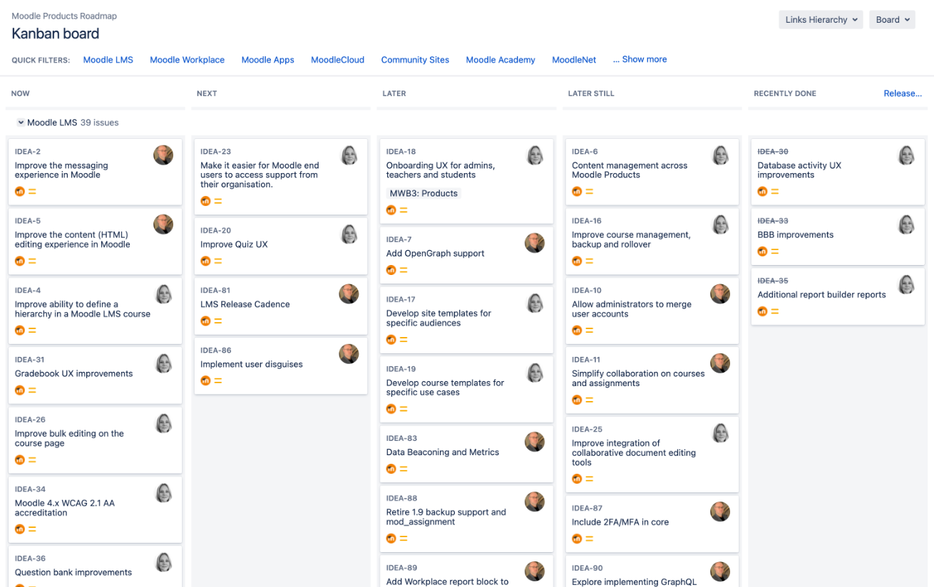Click the issue type icon on IDEA-30 card
The height and width of the screenshot is (587, 934).
click(762, 192)
